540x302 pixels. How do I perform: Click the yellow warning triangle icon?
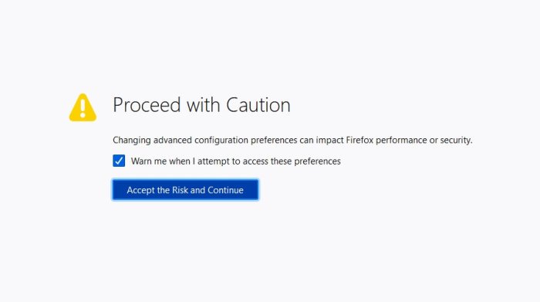pos(83,107)
